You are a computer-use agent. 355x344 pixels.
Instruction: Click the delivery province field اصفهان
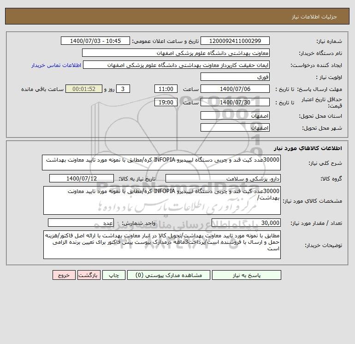coord(235,116)
